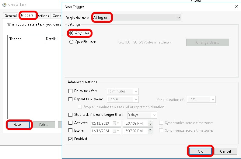This screenshot has height=159, width=241.
Task: Tick the Expire checkbox
Action: tap(71, 131)
